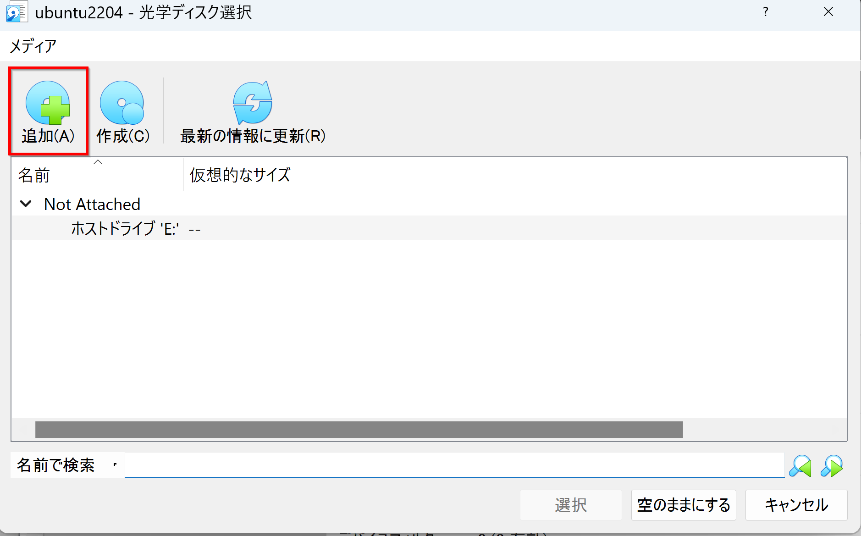Image resolution: width=861 pixels, height=536 pixels.
Task: Click the Not Attached group label
Action: click(x=92, y=204)
